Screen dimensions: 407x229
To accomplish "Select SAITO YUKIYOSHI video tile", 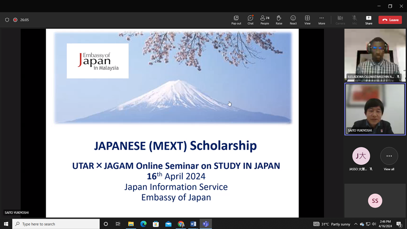I will [375, 109].
